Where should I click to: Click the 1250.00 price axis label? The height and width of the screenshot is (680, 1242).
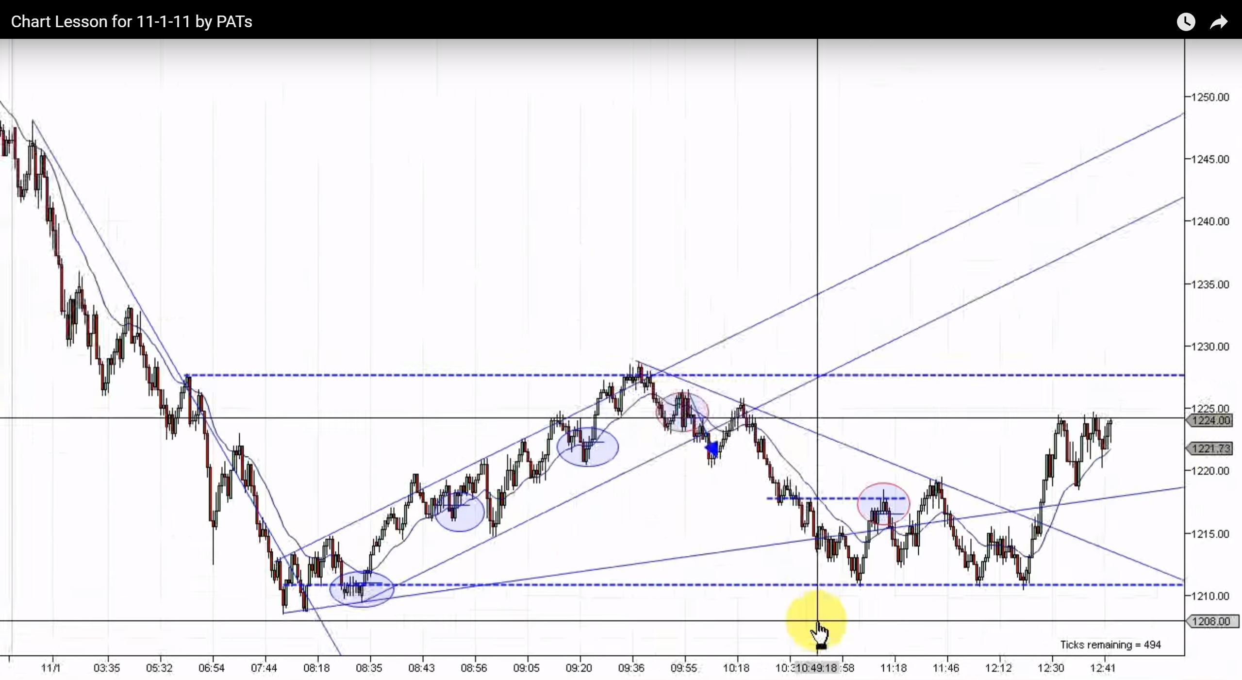pyautogui.click(x=1210, y=97)
